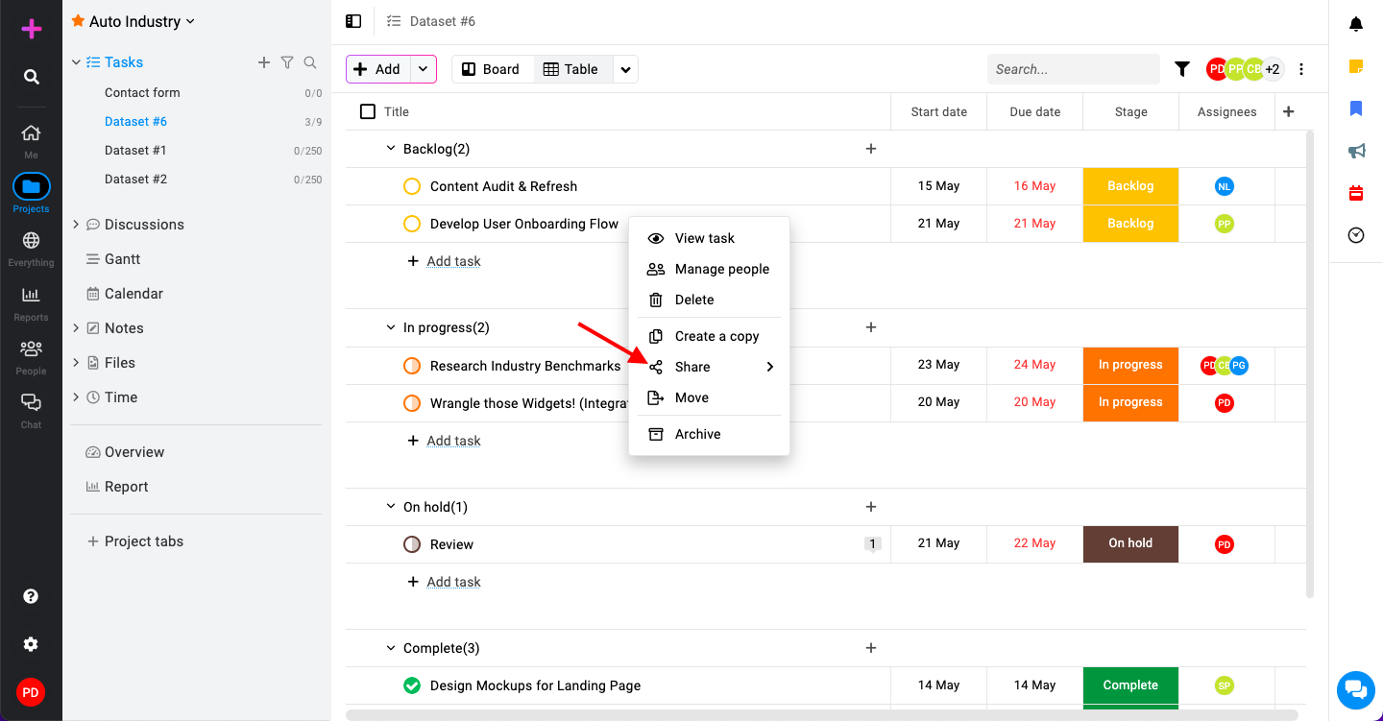
Task: Expand the Files section
Action: (x=76, y=363)
